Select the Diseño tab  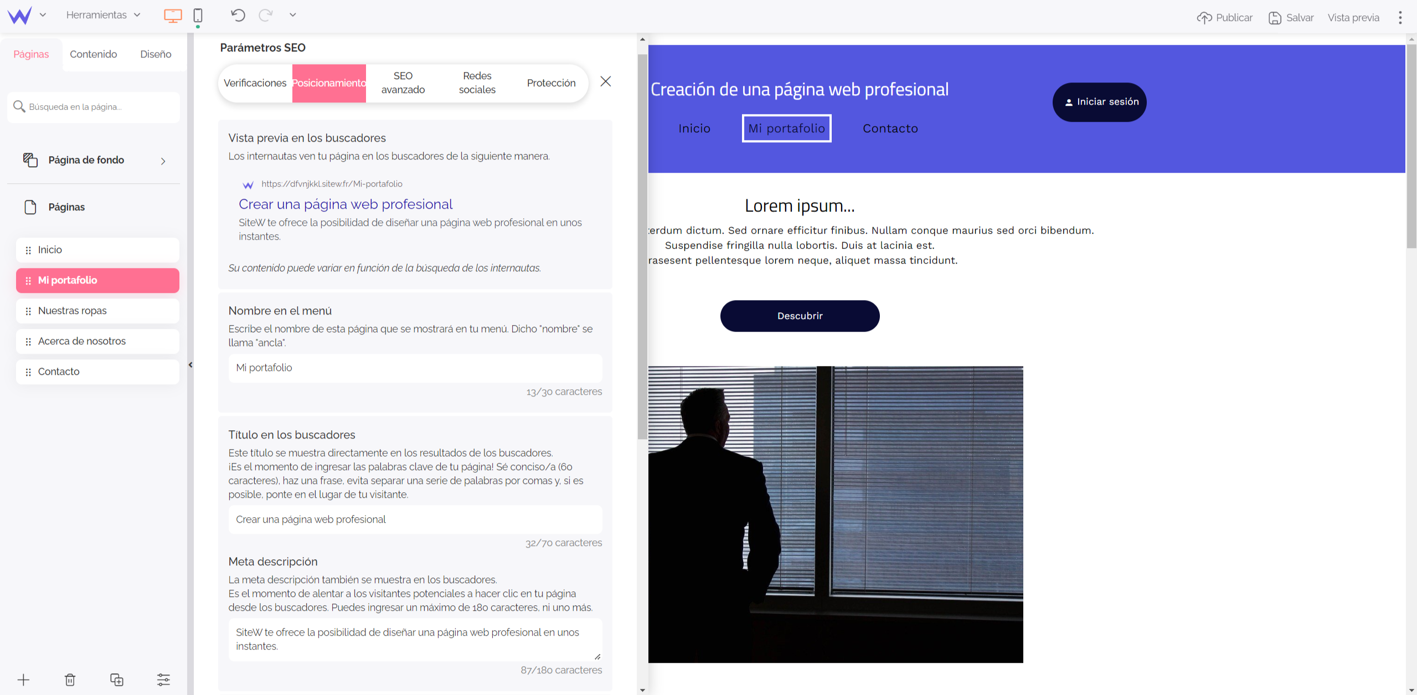tap(156, 54)
